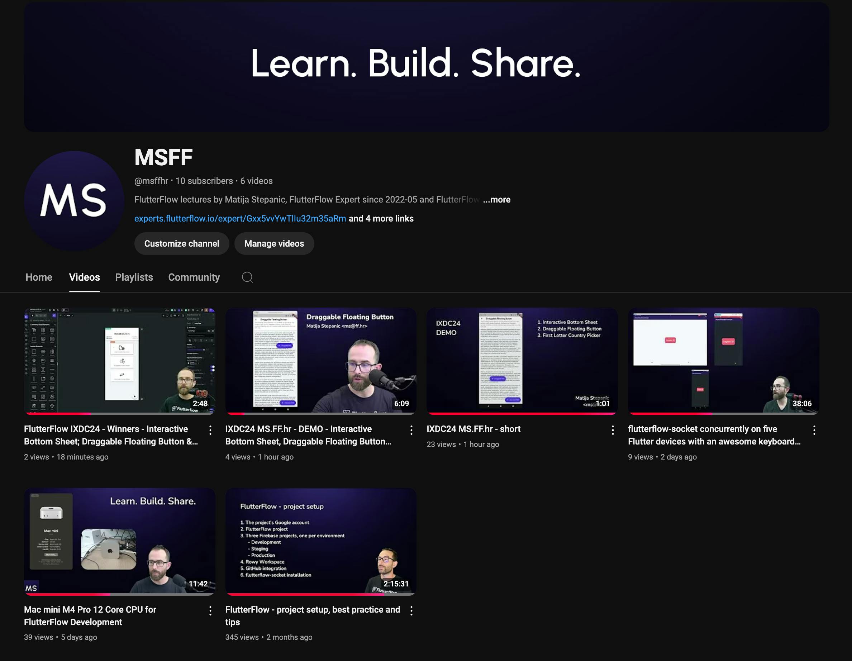852x661 pixels.
Task: Open options menu for IXDC24 MS.FF.hr DEMO video
Action: pos(411,430)
